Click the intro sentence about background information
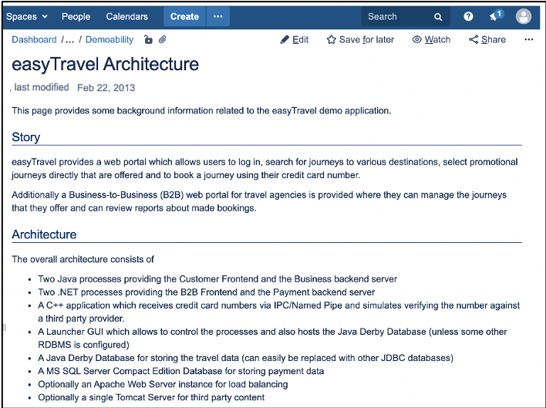 point(201,111)
